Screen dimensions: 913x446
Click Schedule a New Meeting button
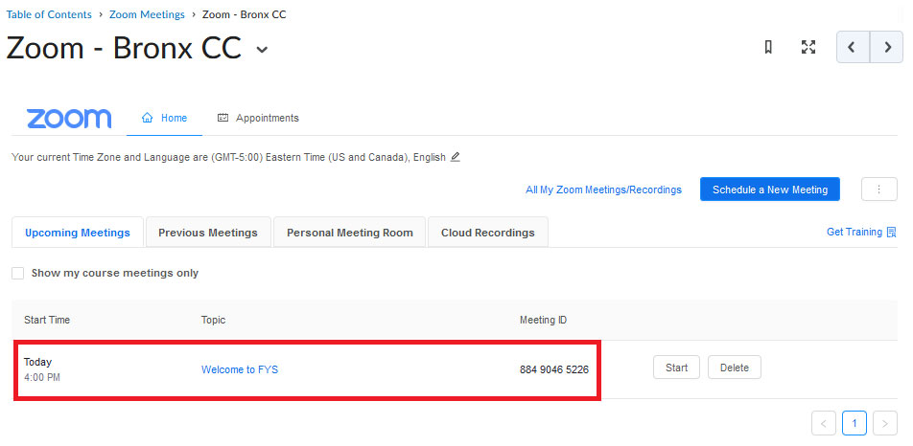tap(769, 190)
